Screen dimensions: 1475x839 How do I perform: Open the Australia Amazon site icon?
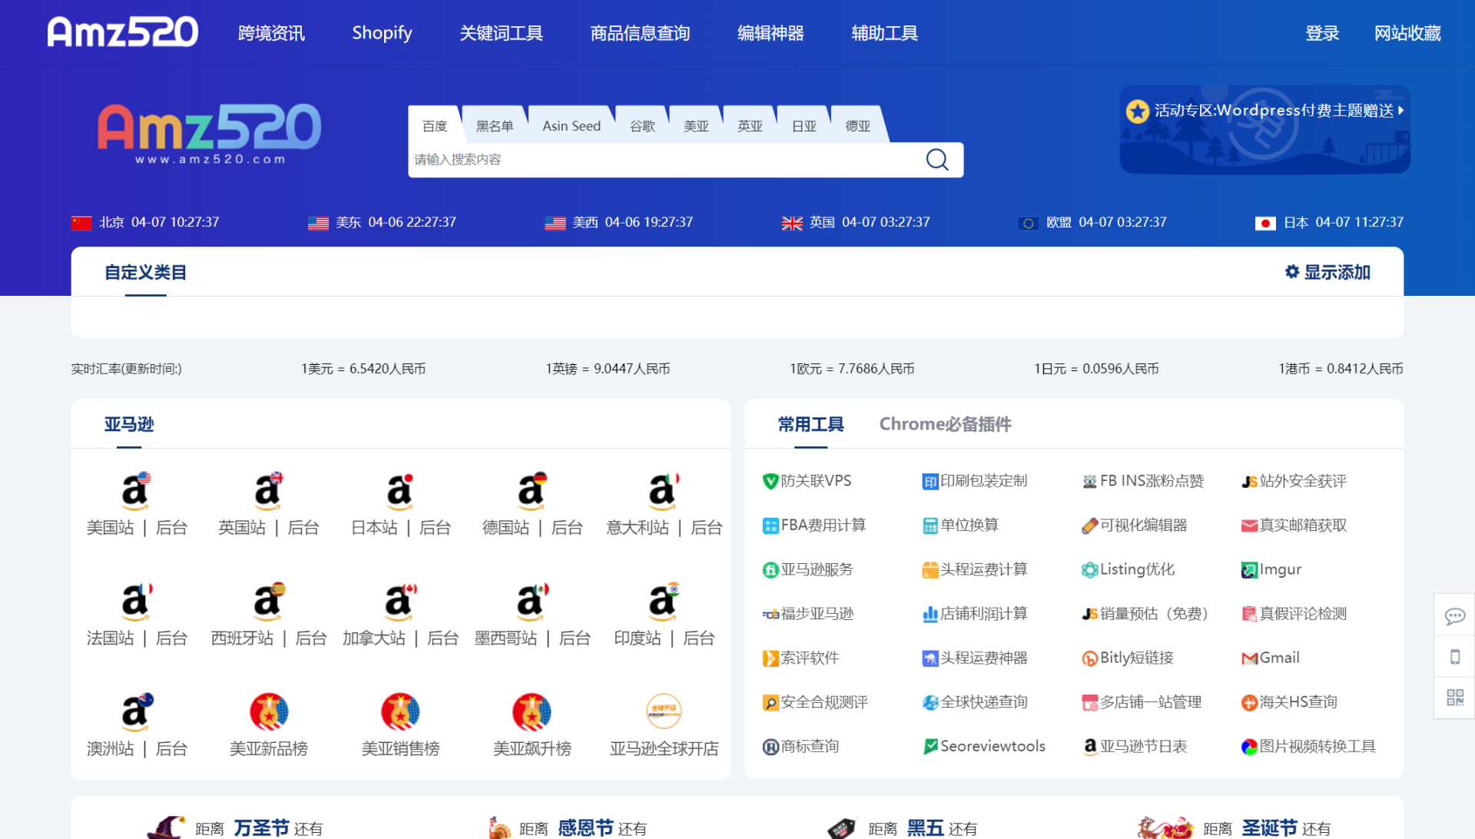(137, 712)
